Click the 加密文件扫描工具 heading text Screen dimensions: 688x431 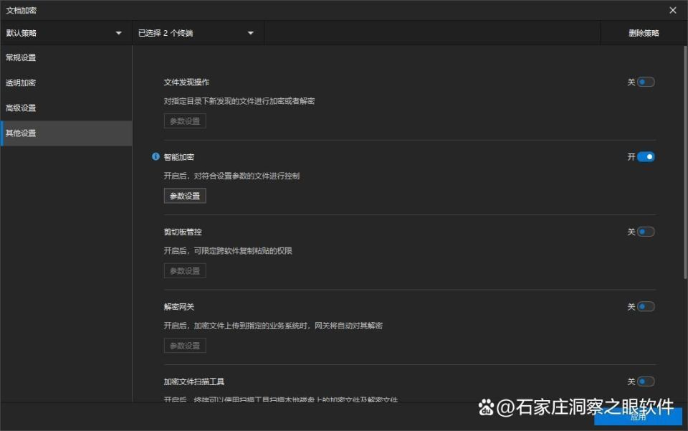(194, 382)
